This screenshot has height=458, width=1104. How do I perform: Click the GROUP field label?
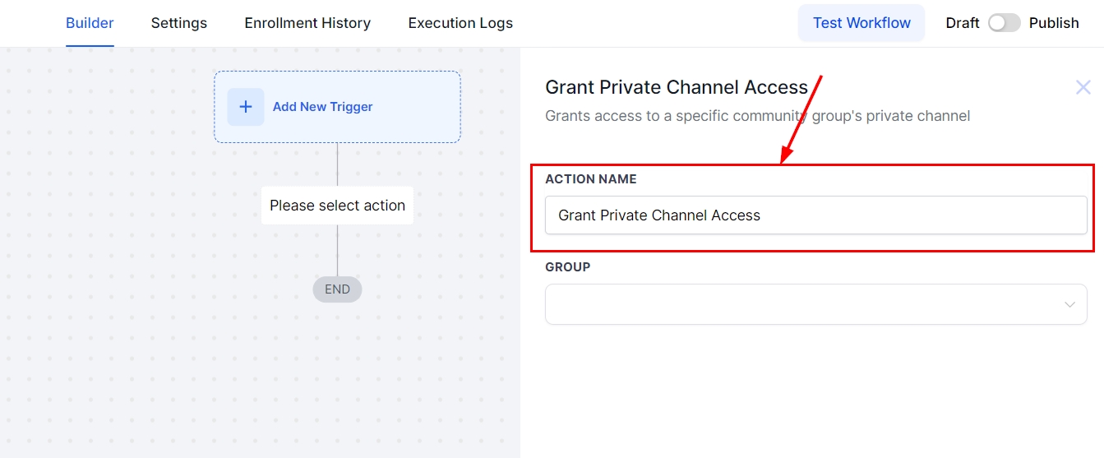[568, 267]
